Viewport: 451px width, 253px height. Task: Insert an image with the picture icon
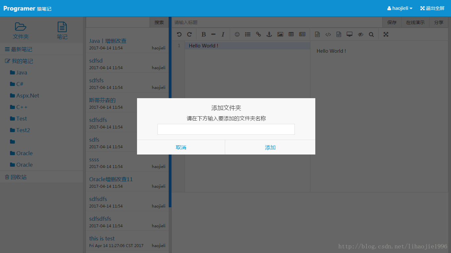click(280, 34)
